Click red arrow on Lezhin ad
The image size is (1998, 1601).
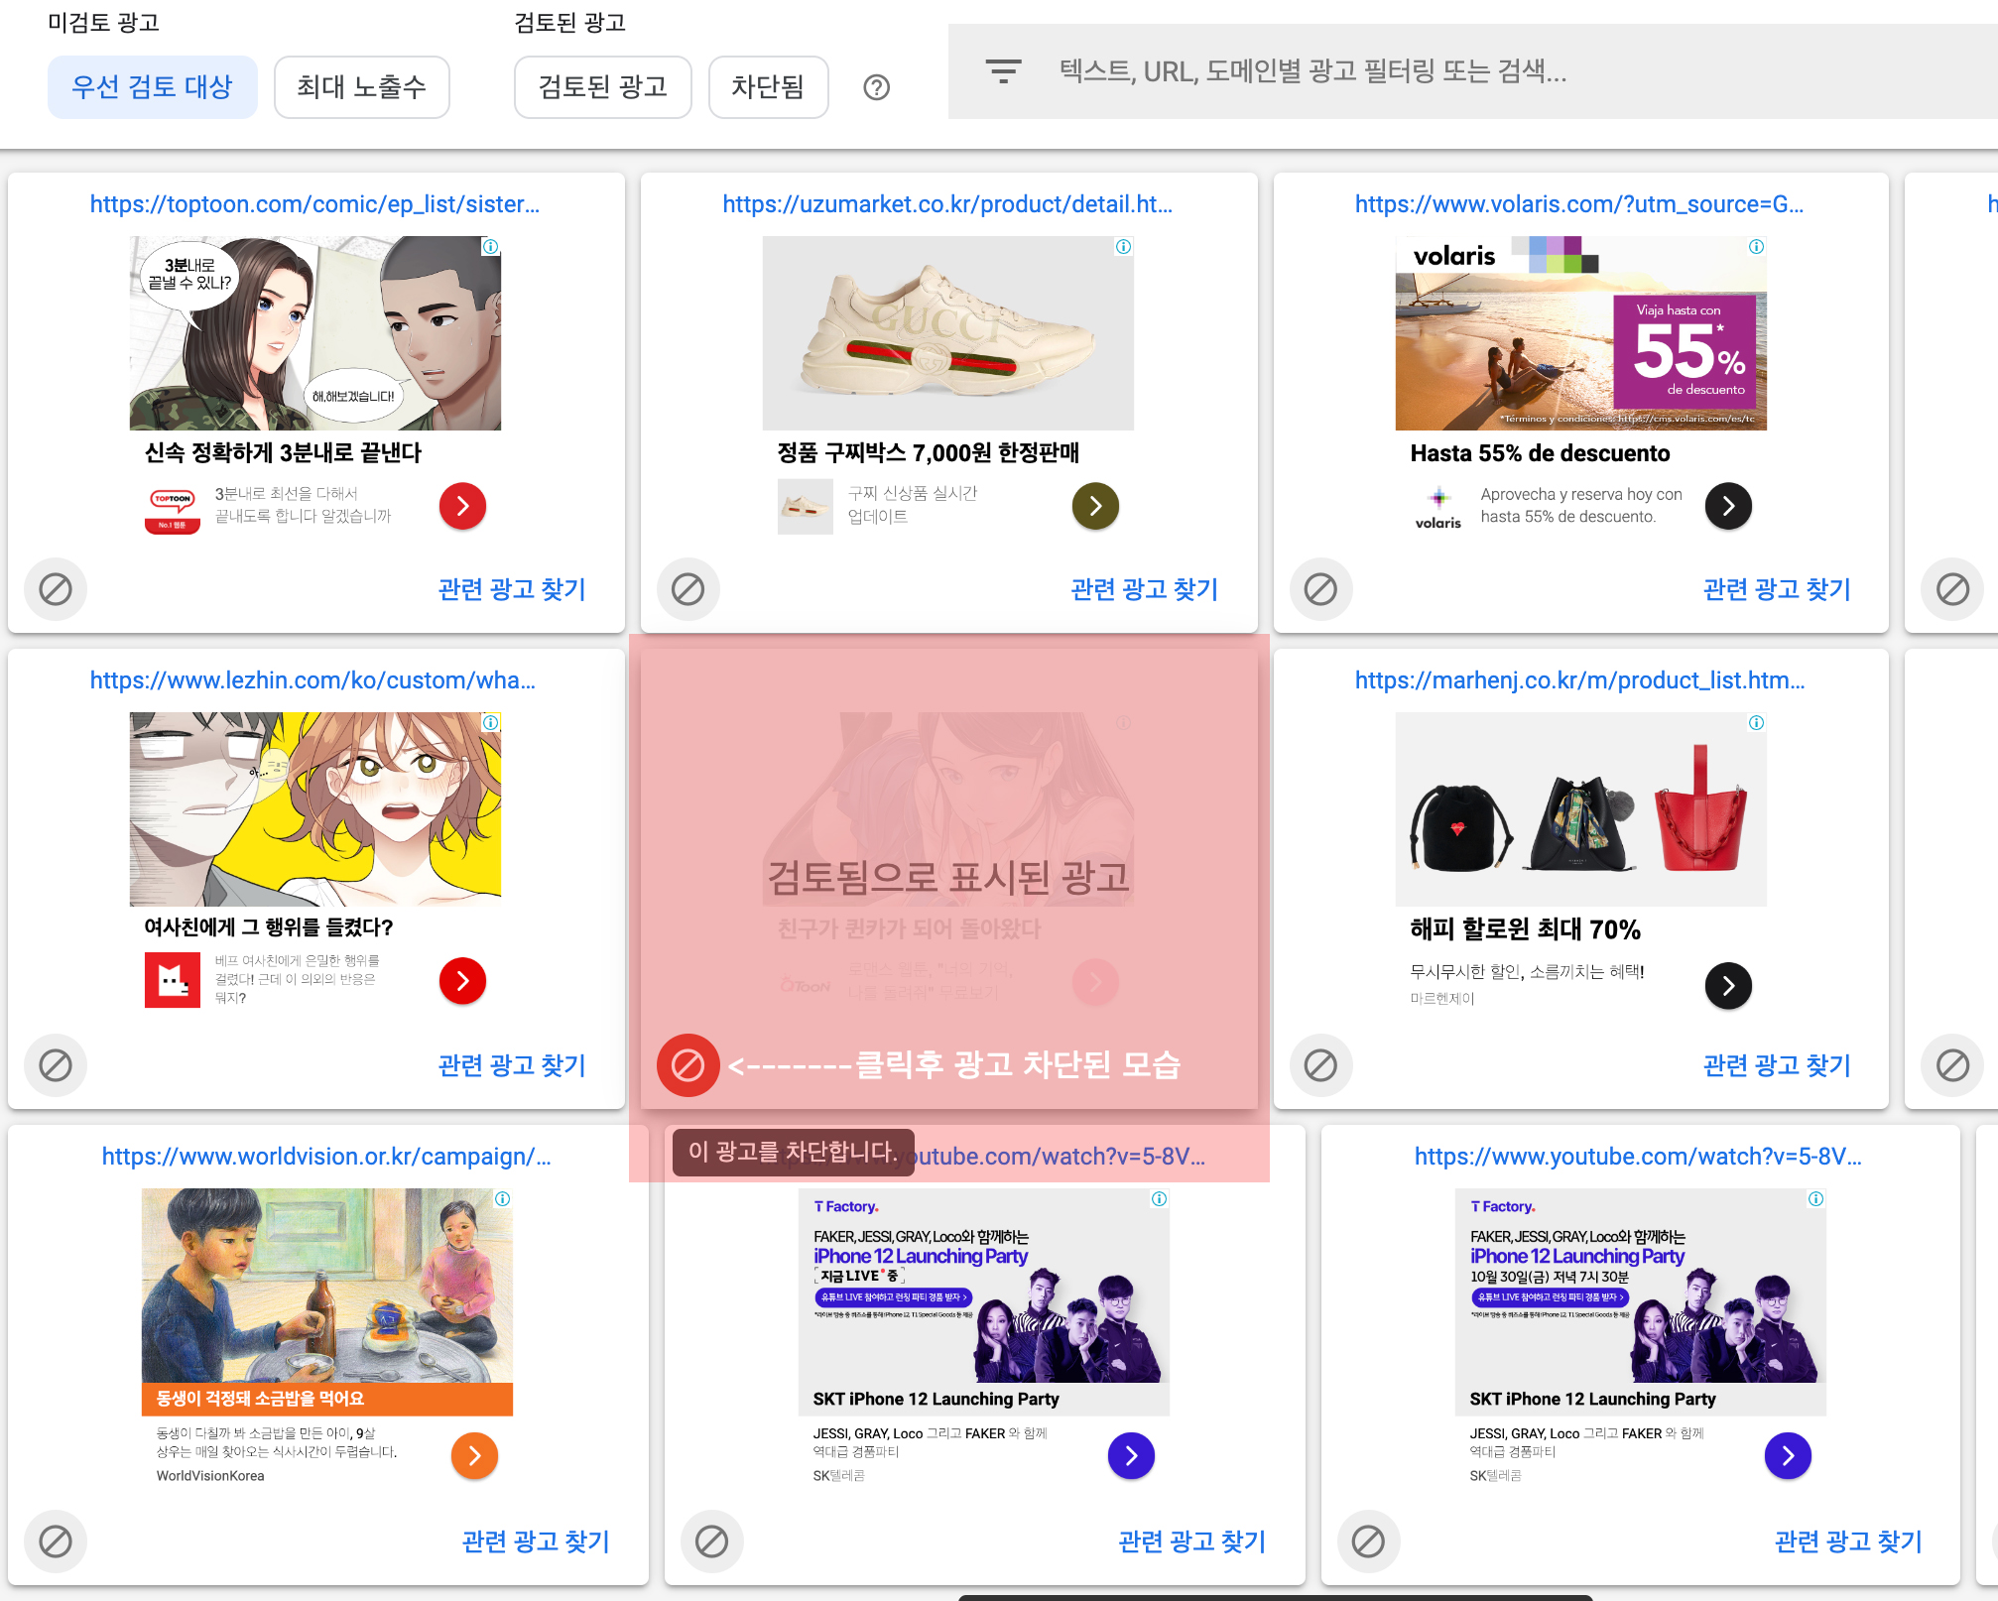point(462,981)
